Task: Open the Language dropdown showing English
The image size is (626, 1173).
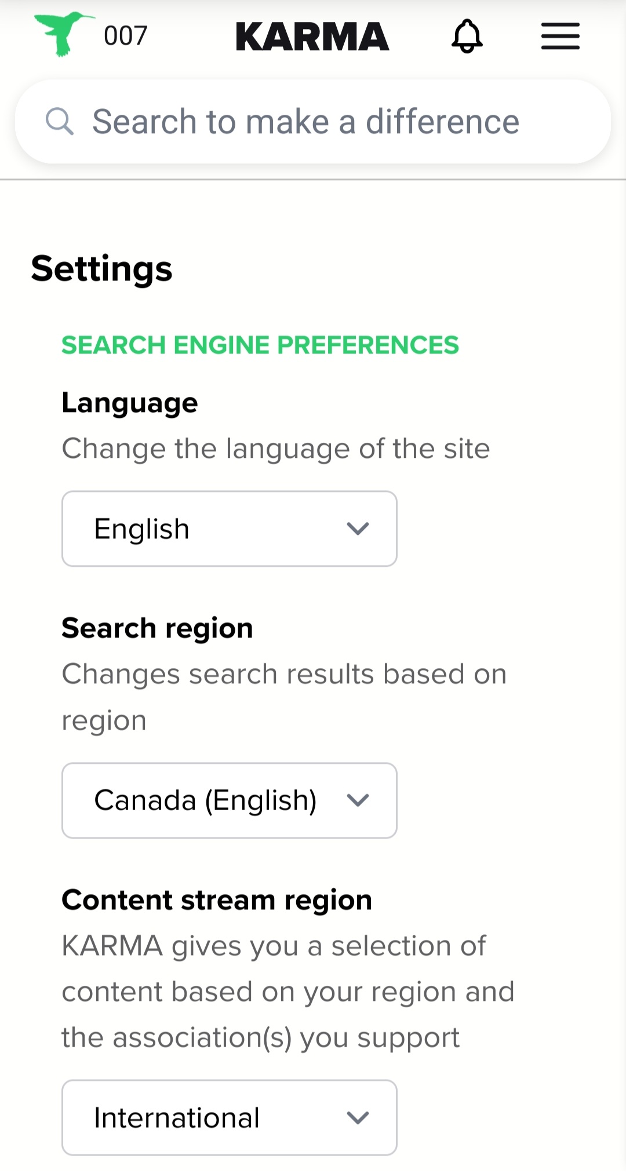Action: tap(229, 529)
